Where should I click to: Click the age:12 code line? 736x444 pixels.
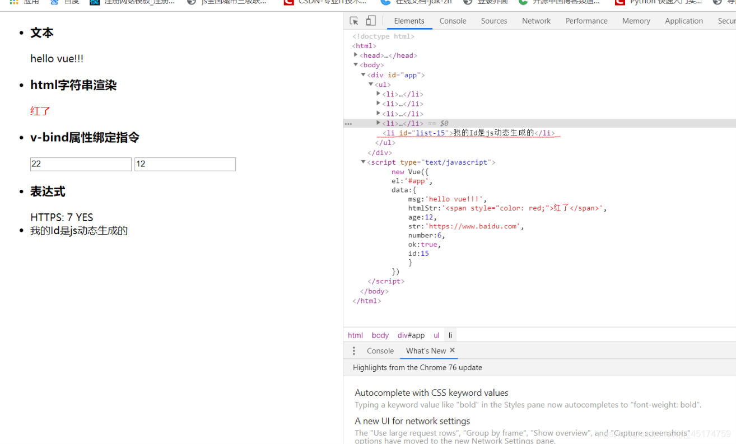coord(422,217)
